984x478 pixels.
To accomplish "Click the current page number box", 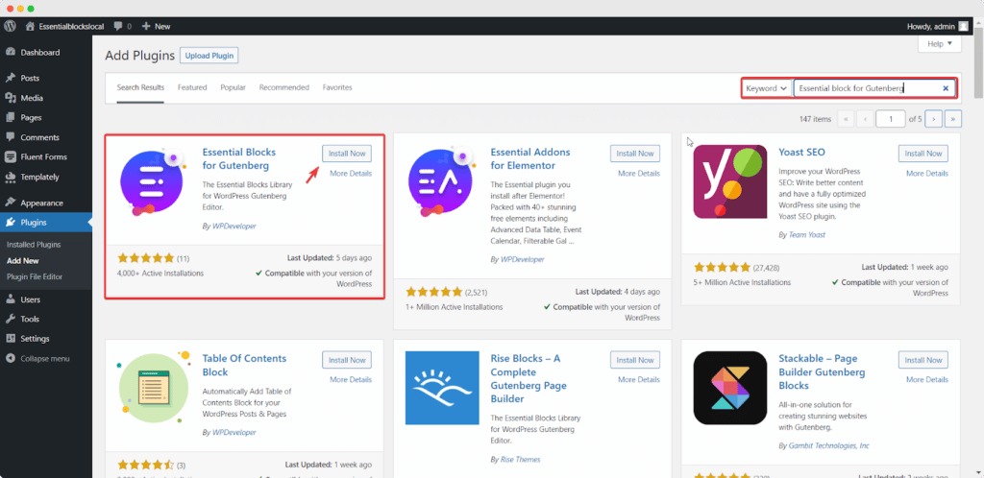I will 891,119.
